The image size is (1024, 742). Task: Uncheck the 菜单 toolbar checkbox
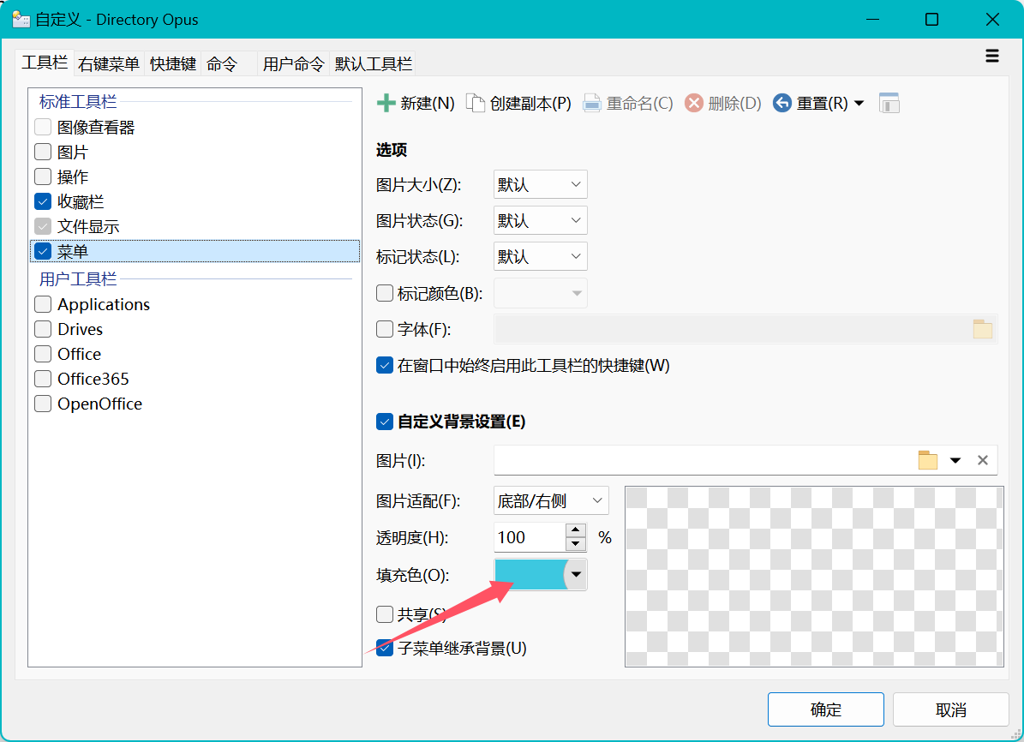(43, 251)
